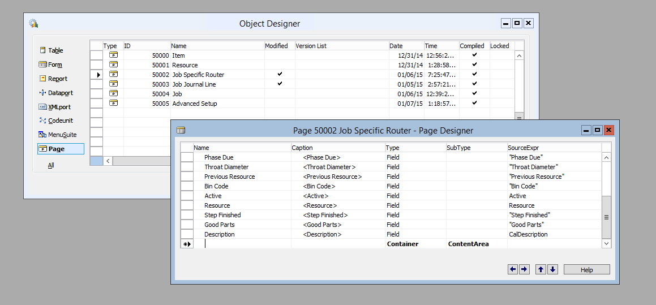
Task: Toggle Compiled checkmark for Advanced Setup
Action: click(474, 103)
